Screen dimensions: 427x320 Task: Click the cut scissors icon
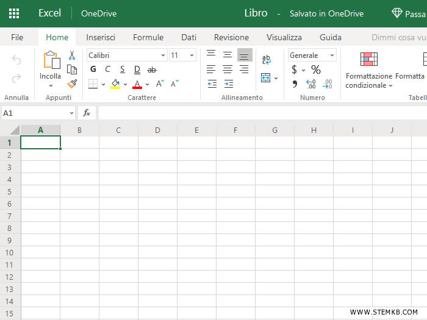coord(72,55)
